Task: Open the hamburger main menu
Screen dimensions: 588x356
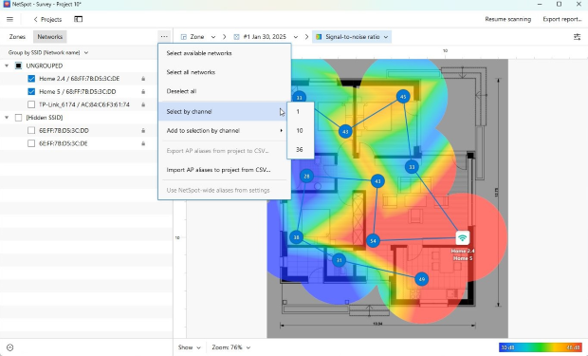Action: (x=10, y=19)
